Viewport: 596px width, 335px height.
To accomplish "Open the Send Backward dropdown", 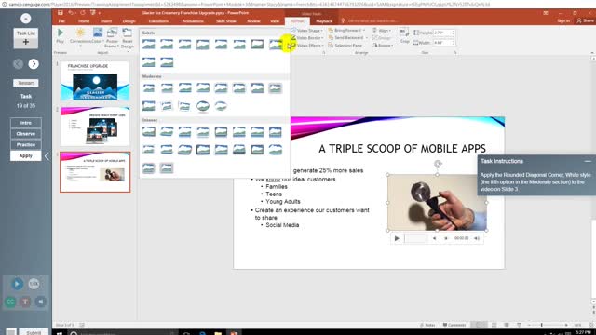I will point(347,37).
